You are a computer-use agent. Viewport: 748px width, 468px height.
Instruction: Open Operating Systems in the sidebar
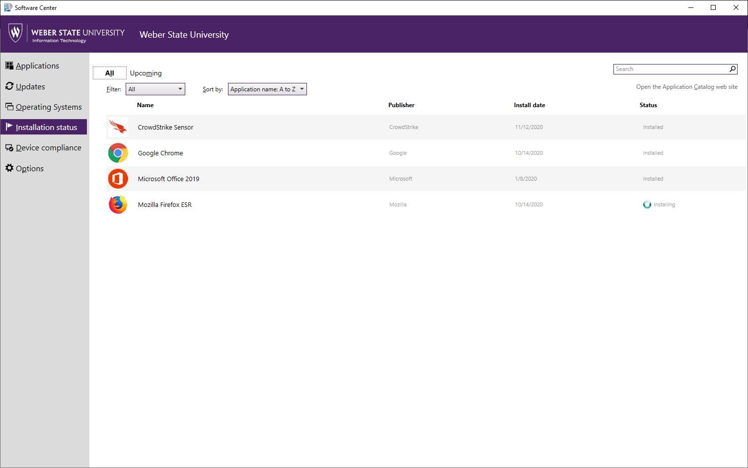pyautogui.click(x=49, y=107)
